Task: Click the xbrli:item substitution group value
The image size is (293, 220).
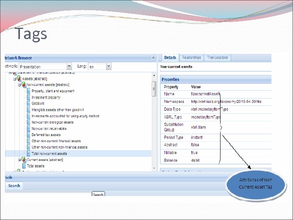Action: tap(198, 127)
